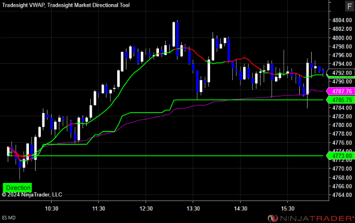
Task: Click the 4768.00 price axis label
Action: (x=342, y=178)
